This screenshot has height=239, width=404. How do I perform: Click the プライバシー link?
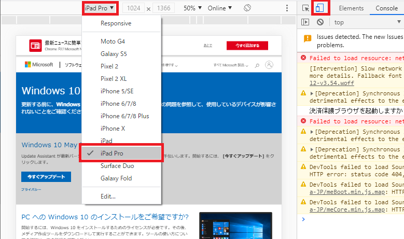(x=31, y=189)
